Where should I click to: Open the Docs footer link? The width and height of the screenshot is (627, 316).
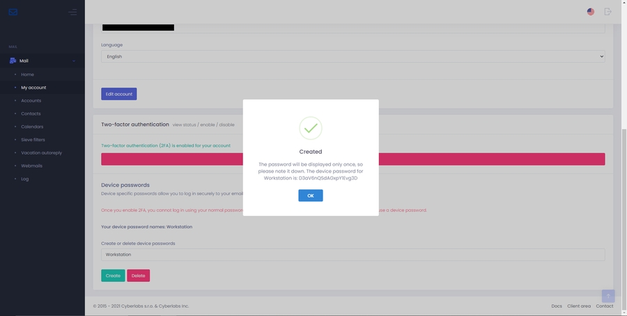point(557,306)
